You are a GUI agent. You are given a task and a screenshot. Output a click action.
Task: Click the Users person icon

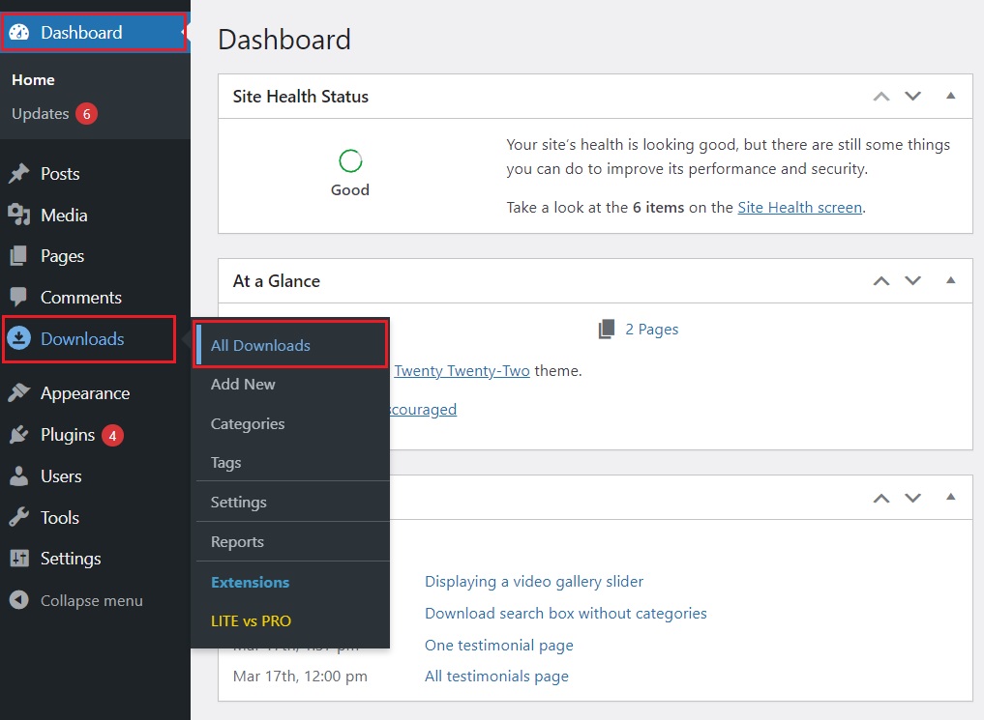coord(19,475)
